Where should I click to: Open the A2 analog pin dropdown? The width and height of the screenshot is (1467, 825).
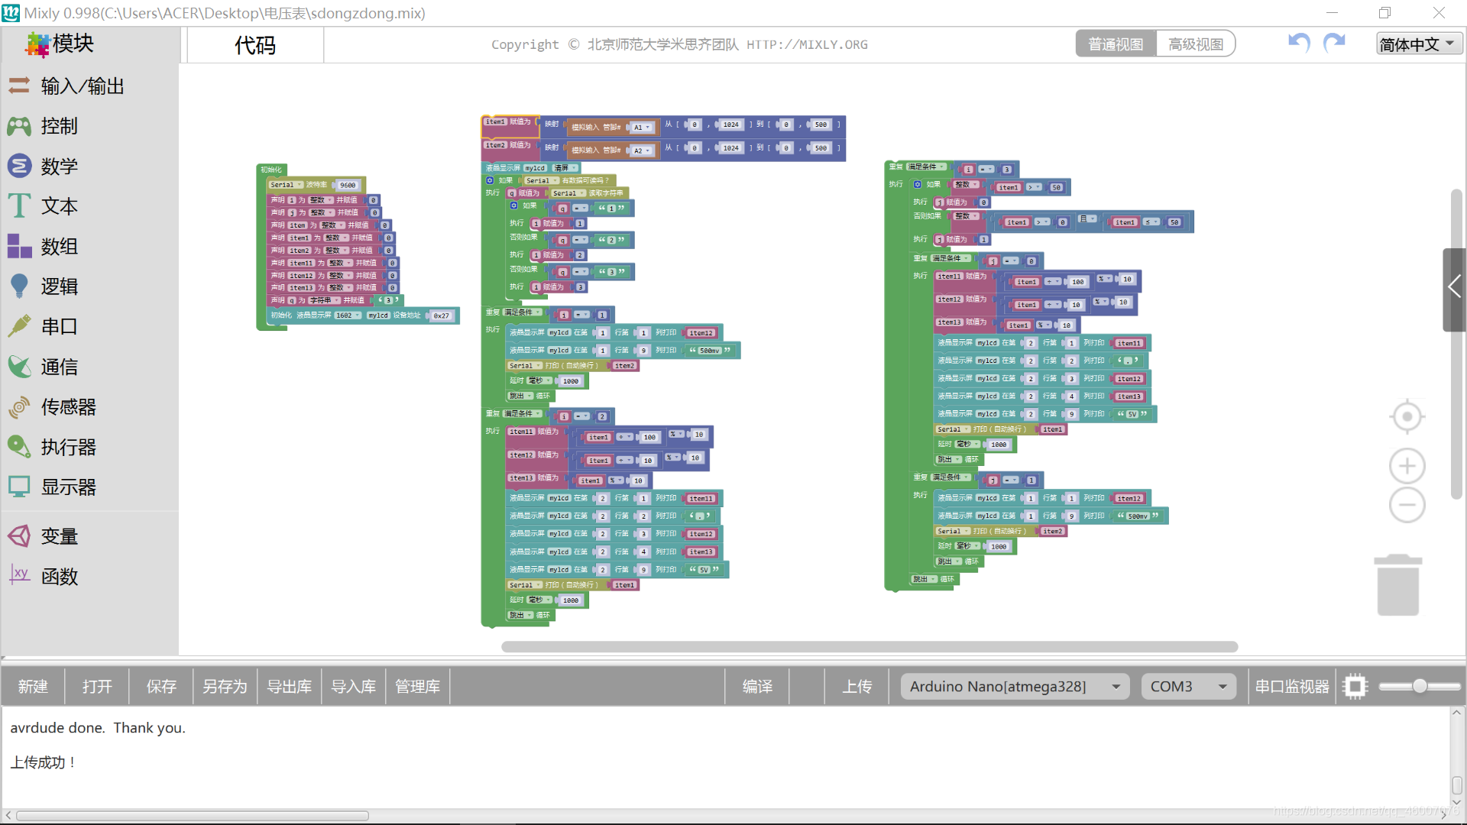click(641, 150)
